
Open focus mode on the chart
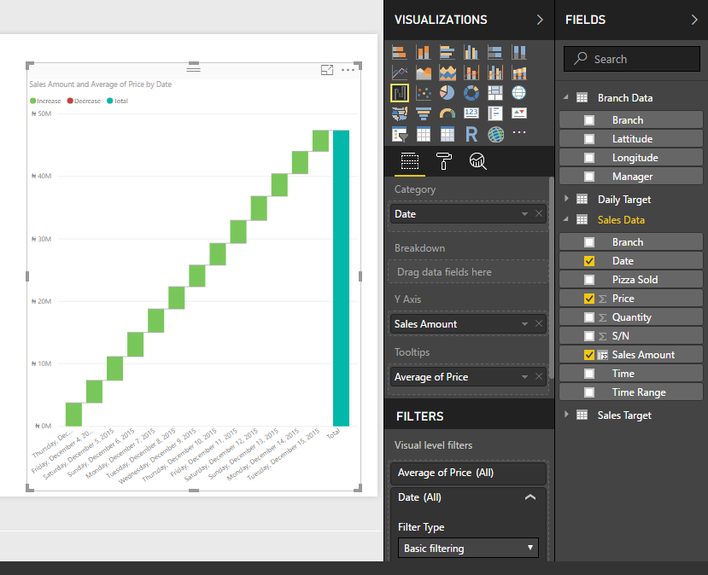(327, 70)
